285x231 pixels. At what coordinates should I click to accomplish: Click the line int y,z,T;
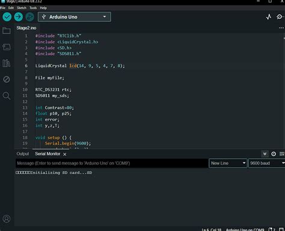coord(47,126)
